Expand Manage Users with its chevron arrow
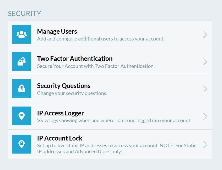Image resolution: width=222 pixels, height=170 pixels. coord(205,34)
